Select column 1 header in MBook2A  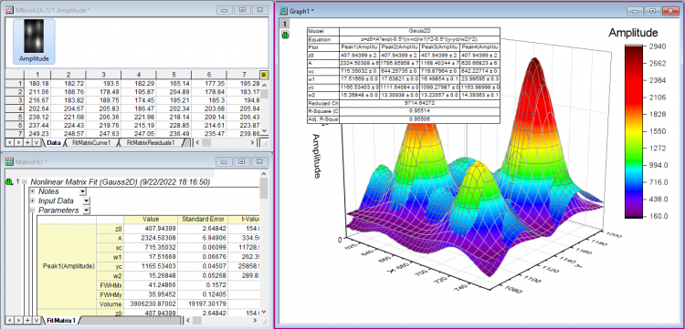click(x=37, y=75)
